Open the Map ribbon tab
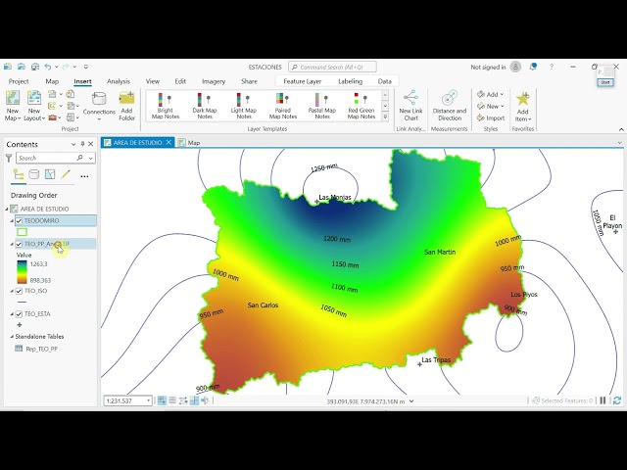 (x=52, y=81)
